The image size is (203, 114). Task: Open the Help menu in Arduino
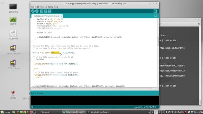point(56,7)
